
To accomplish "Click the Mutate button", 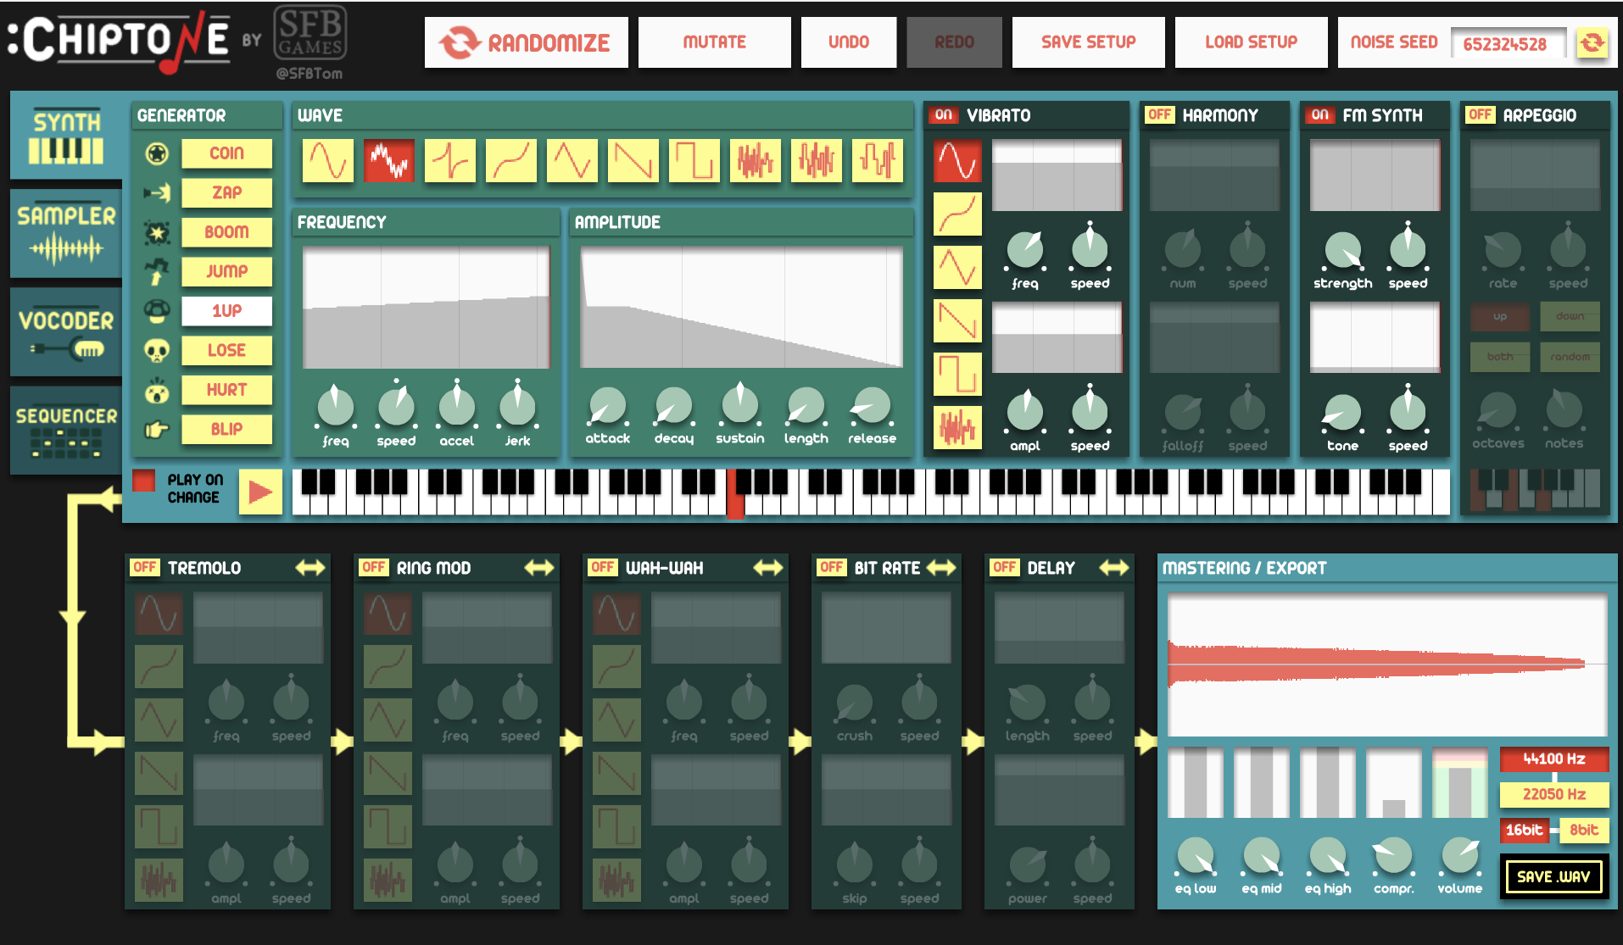I will 715,42.
